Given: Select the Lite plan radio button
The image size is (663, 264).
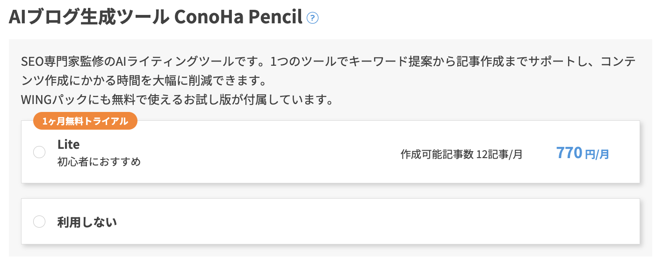Looking at the screenshot, I should point(39,152).
